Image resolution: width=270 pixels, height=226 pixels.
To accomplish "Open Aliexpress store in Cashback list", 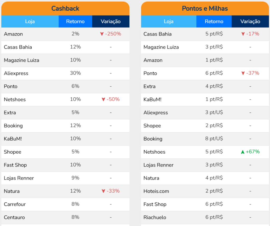I will point(16,73).
